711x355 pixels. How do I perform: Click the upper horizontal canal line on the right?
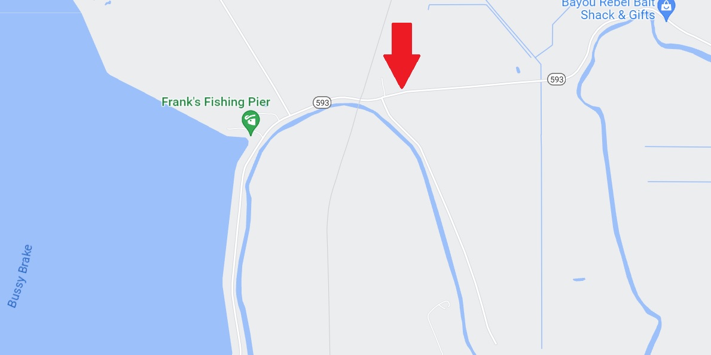tap(678, 147)
